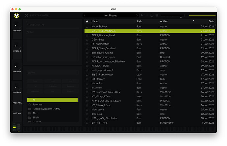Image resolution: width=227 pixels, height=146 pixels.
Task: Load the KY_Supernova_Tuto_RDesc preset
Action: [150, 92]
